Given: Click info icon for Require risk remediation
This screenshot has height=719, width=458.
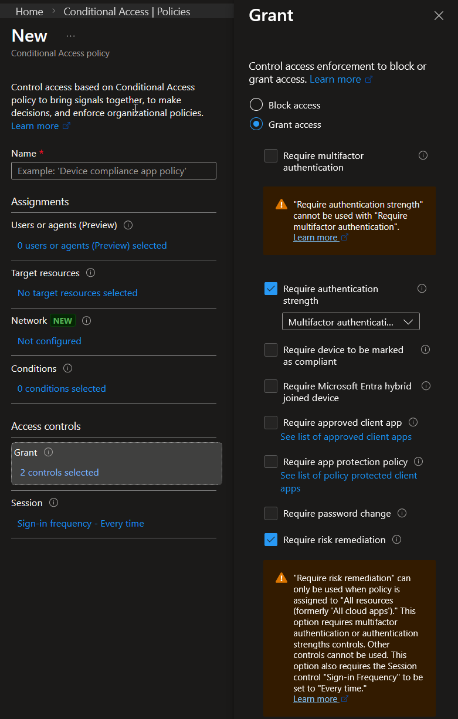Looking at the screenshot, I should 396,540.
